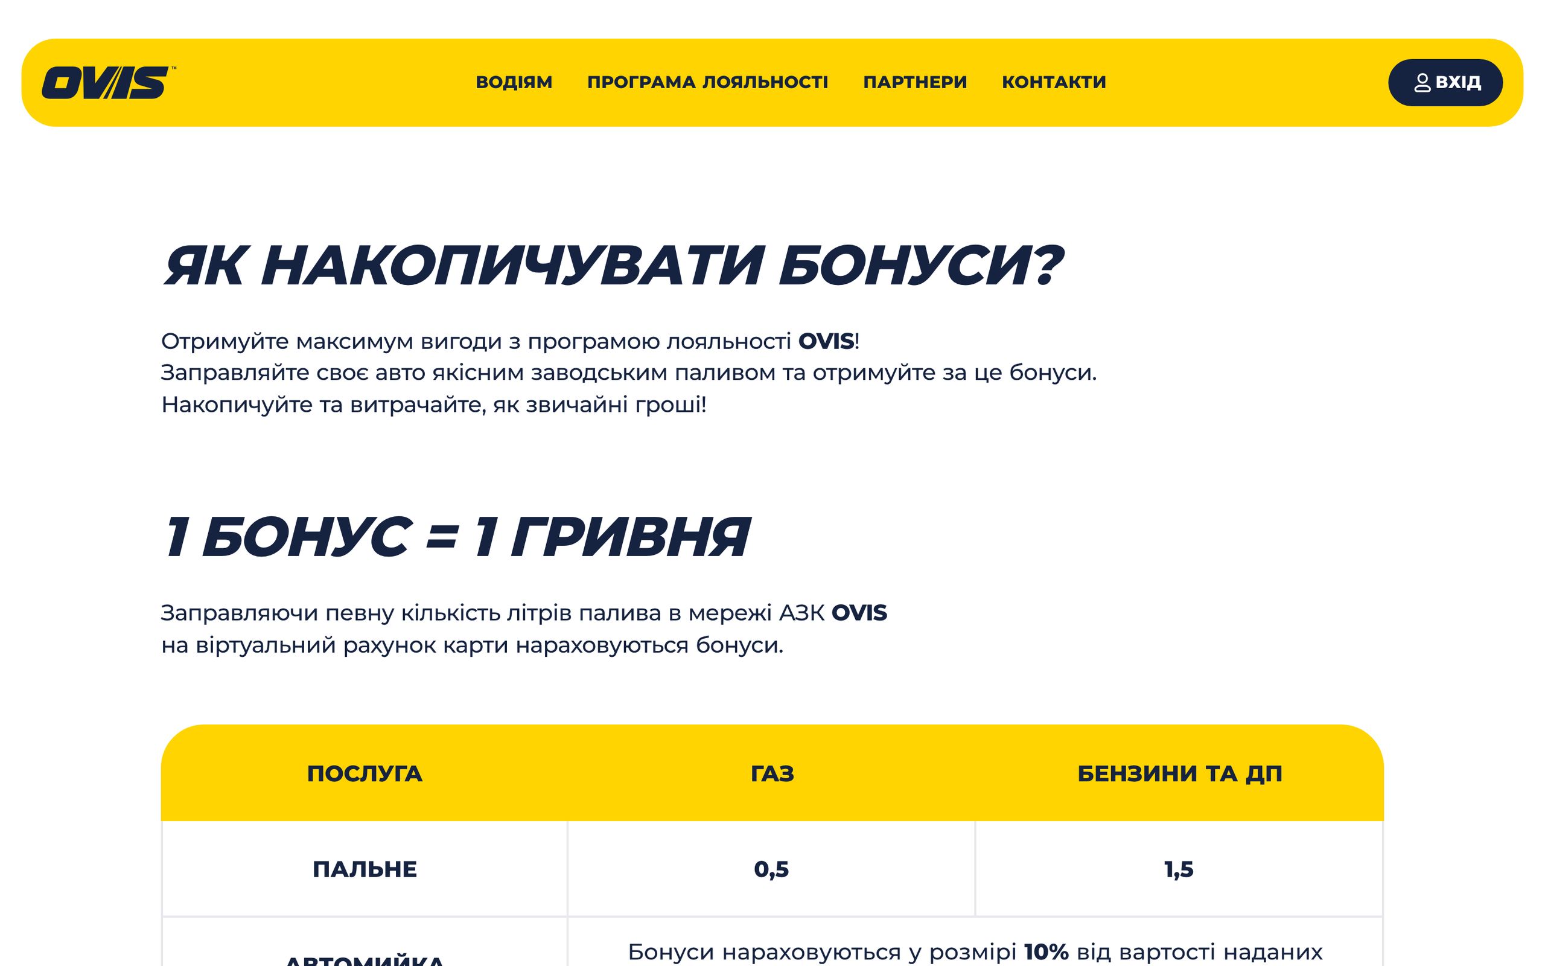Viewport: 1545px width, 966px height.
Task: Click the user icon in the ВХІД button
Action: point(1422,83)
